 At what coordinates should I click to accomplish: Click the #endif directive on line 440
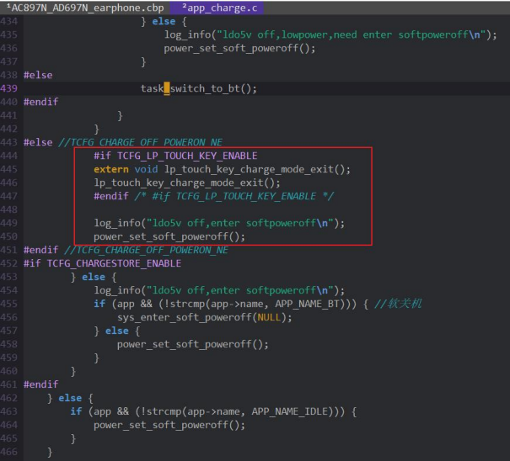[x=40, y=102]
